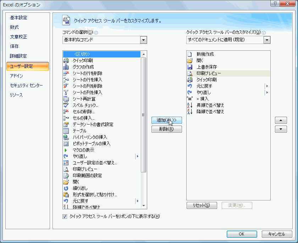Select 新規作成 page icon in toolbar list
Screen dimensions: 298x243
(190, 54)
